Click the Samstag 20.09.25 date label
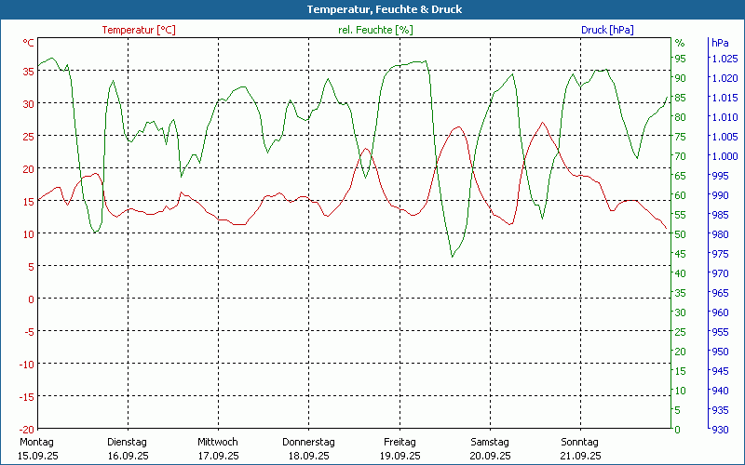The image size is (745, 465). point(489,448)
